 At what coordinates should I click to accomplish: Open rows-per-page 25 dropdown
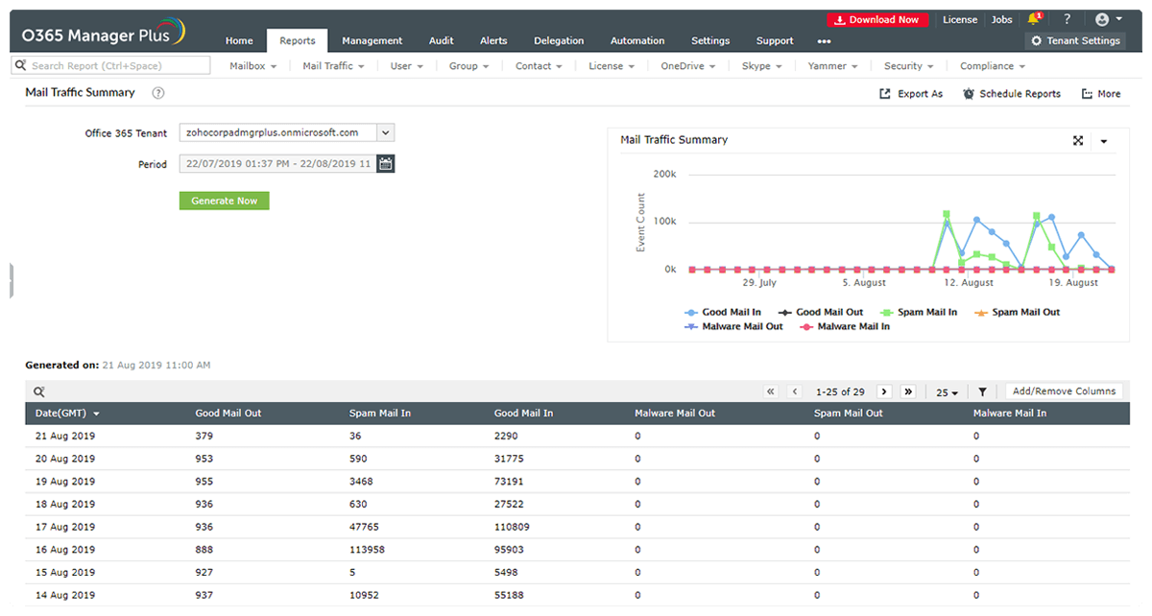tap(947, 392)
